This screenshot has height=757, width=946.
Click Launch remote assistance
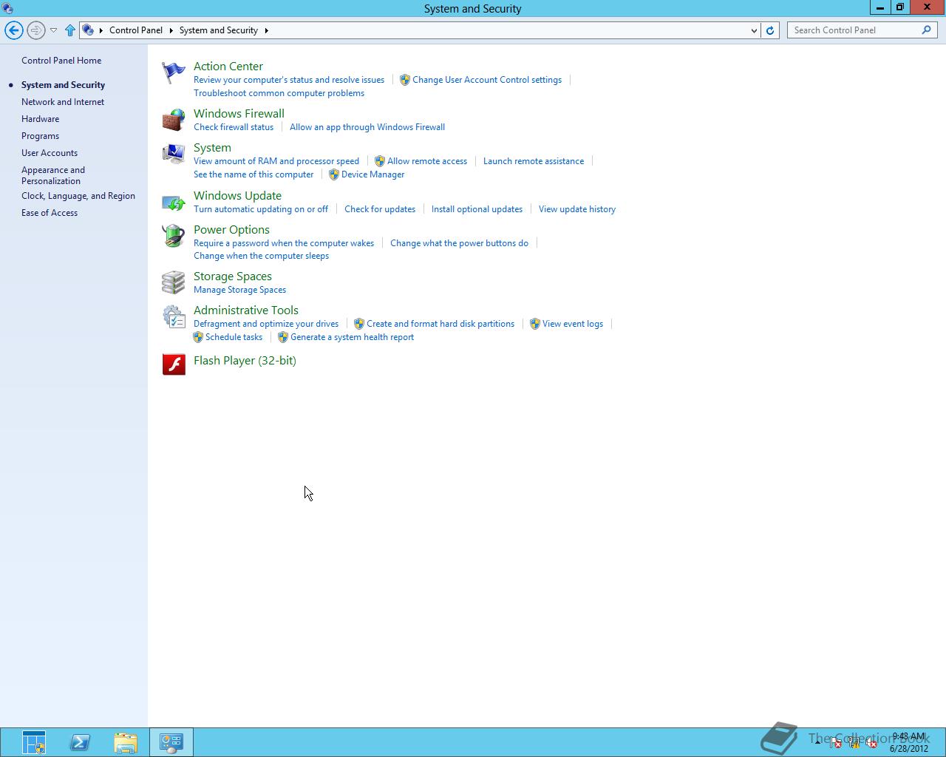click(534, 161)
